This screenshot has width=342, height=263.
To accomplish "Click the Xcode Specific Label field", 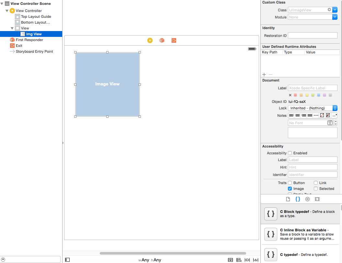I will click(x=313, y=88).
